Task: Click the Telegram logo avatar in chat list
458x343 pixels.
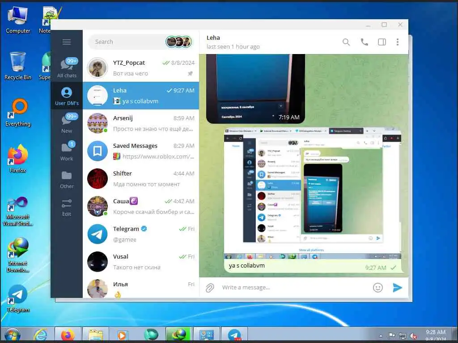Action: click(x=98, y=234)
